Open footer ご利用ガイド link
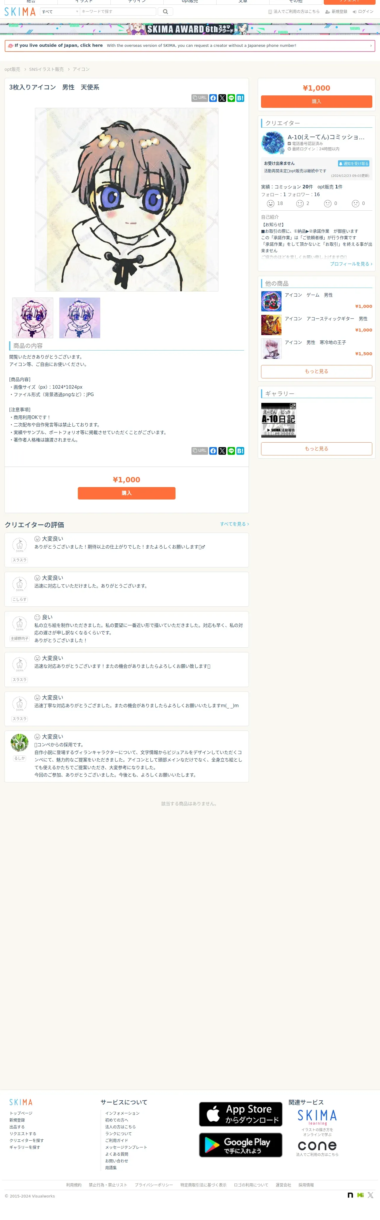Viewport: 380px width, 1220px height. (116, 1140)
